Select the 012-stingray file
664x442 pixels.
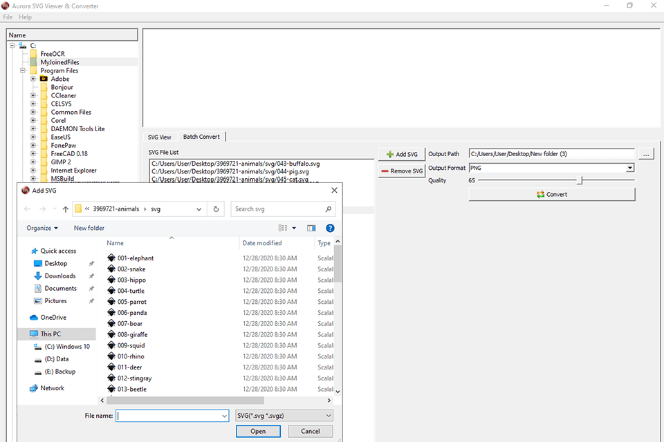tap(135, 378)
